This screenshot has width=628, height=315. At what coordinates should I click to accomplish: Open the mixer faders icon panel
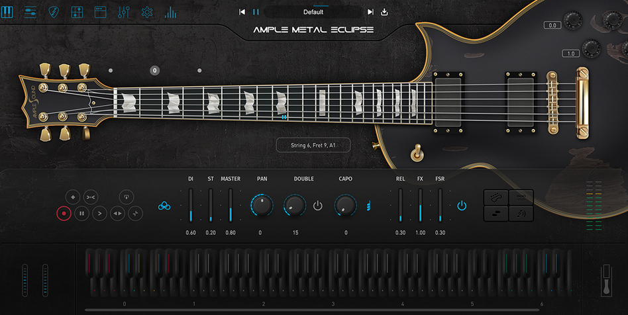point(124,12)
